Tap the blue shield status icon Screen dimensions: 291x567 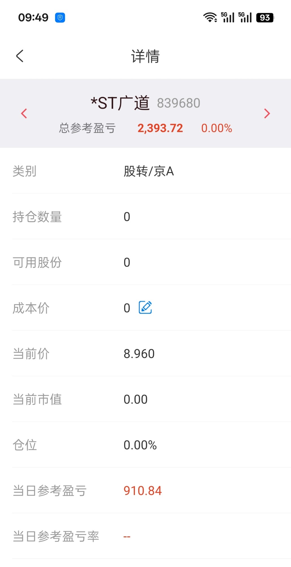pos(60,18)
